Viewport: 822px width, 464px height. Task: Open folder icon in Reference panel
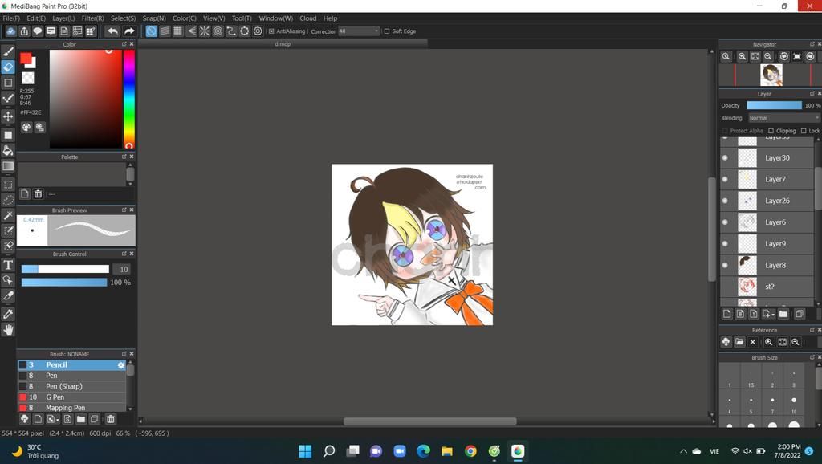pyautogui.click(x=739, y=342)
